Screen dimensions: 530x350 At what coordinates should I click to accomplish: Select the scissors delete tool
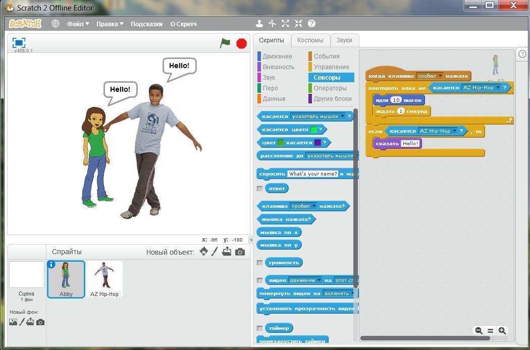[x=272, y=24]
